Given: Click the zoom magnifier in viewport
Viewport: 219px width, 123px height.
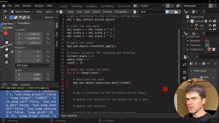Looking at the screenshot, I should click(x=7, y=42).
